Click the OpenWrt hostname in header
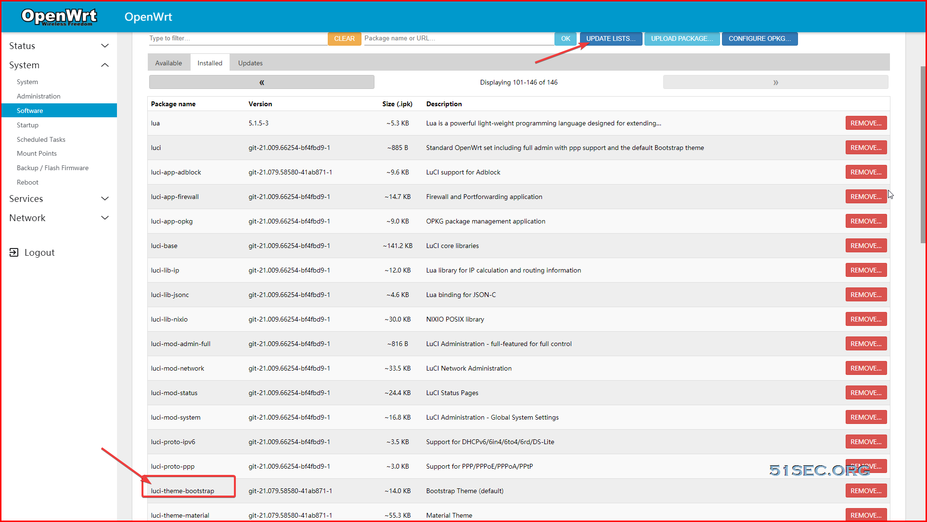The width and height of the screenshot is (927, 522). 148,17
